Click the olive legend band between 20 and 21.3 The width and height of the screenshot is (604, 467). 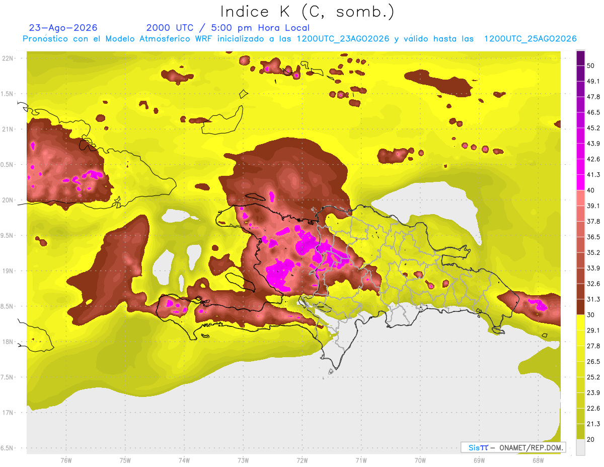coord(581,431)
